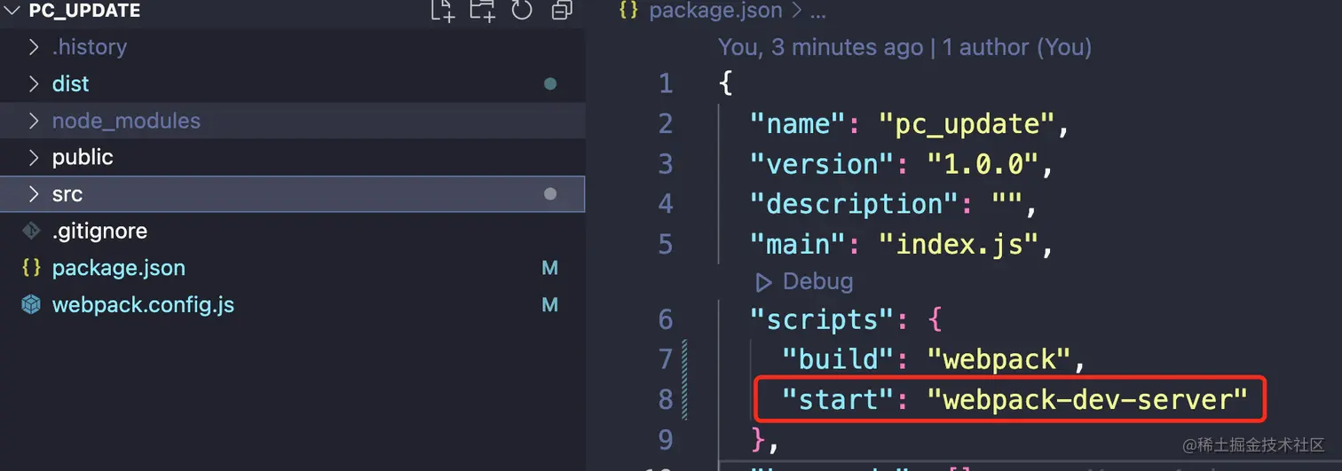Click line number 8 in the gutter

coord(666,399)
